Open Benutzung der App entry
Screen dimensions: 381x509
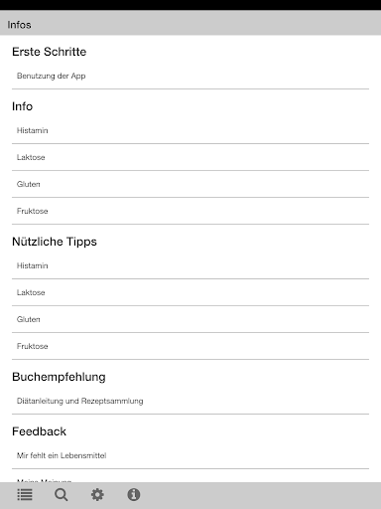190,76
